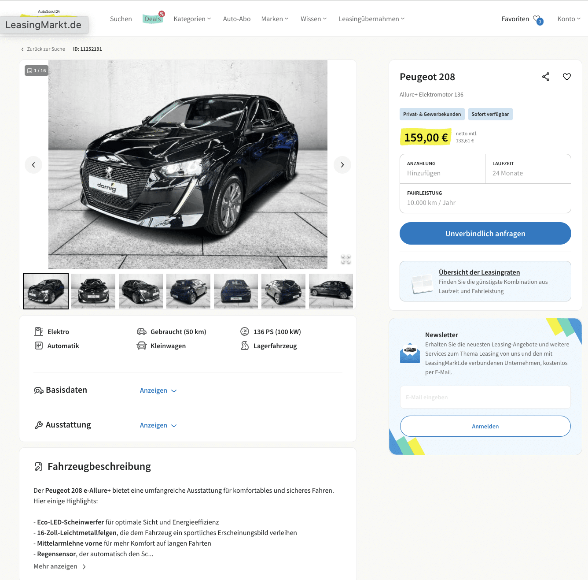This screenshot has width=588, height=580.
Task: Select the first car thumbnail
Action: tap(46, 291)
